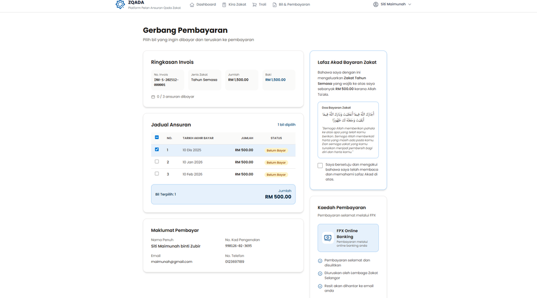Click the Gerbang Pembayaran page heading
Screen dimensions: 537x298
185,30
